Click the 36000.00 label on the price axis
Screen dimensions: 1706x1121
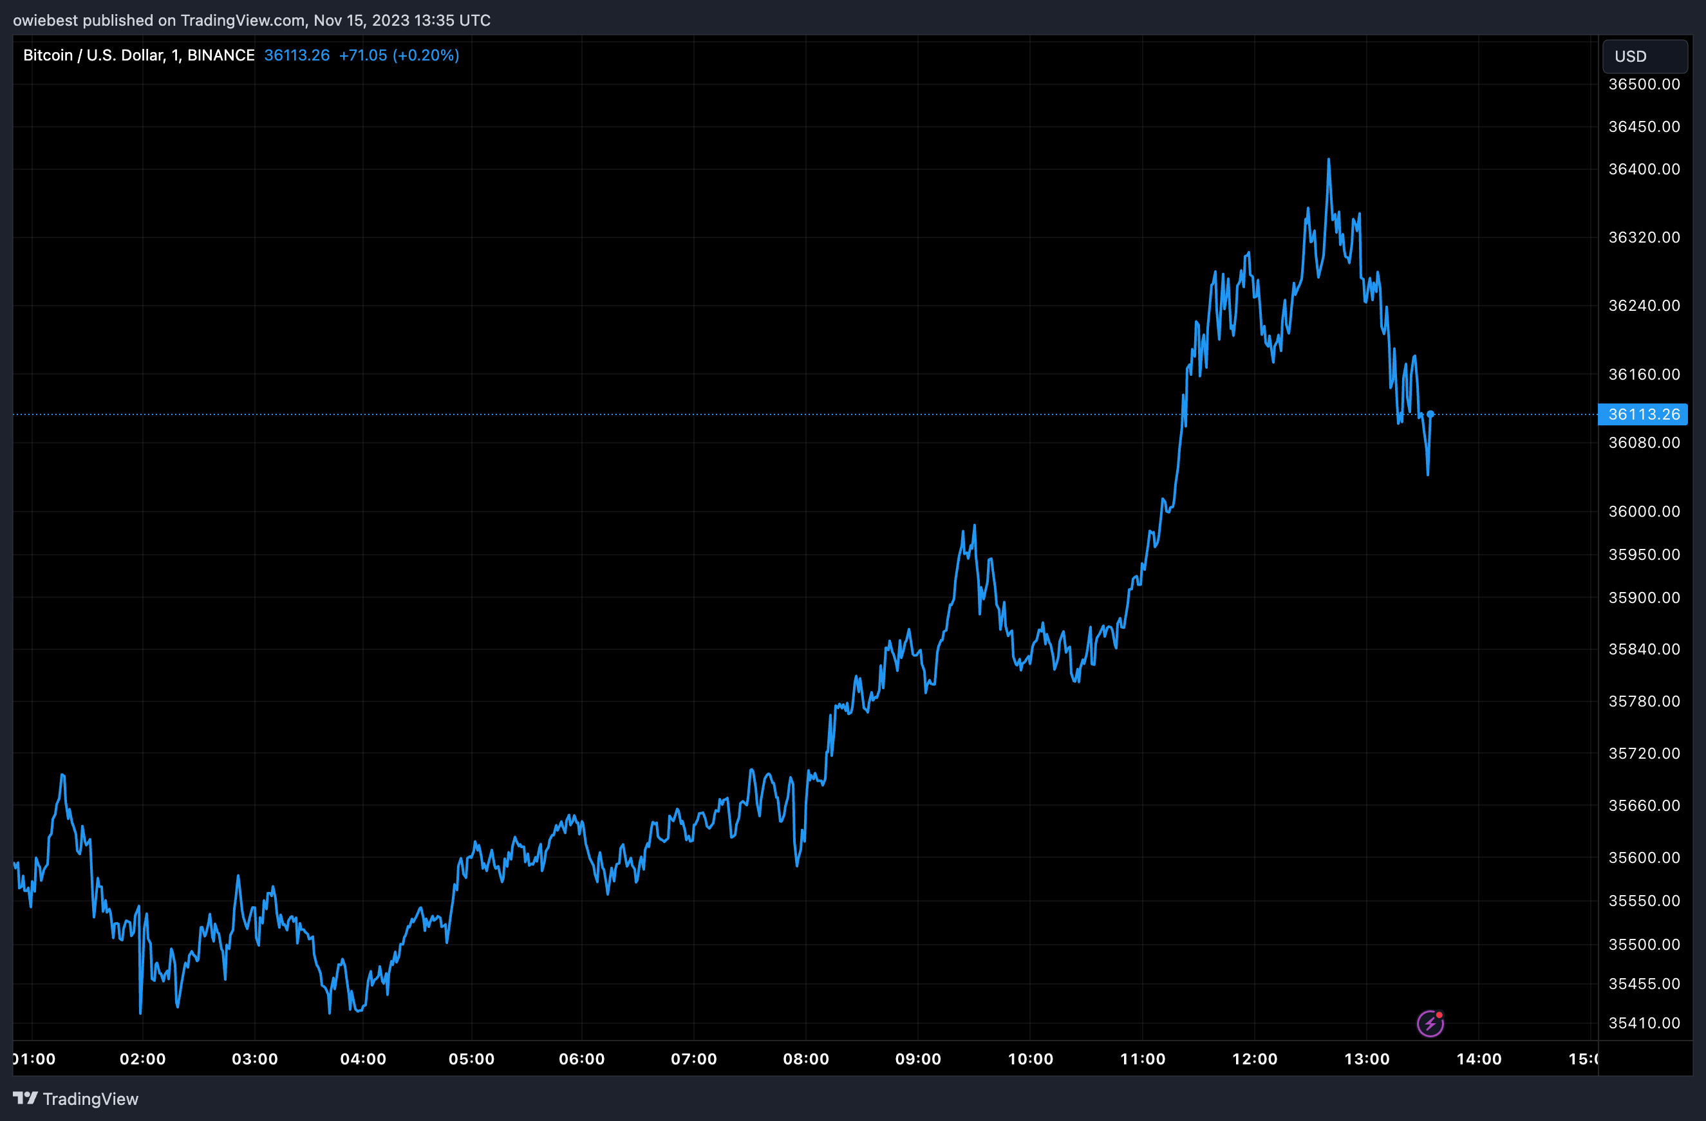point(1644,512)
